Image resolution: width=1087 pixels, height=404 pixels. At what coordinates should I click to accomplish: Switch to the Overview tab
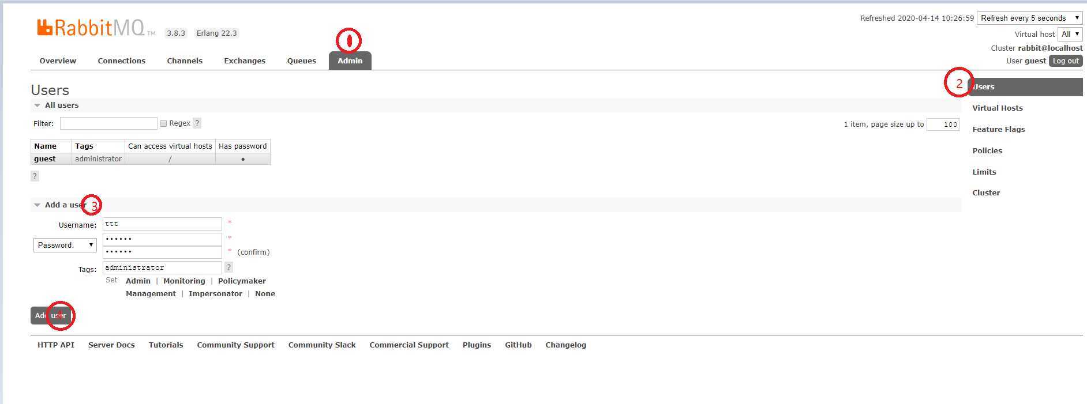coord(58,61)
